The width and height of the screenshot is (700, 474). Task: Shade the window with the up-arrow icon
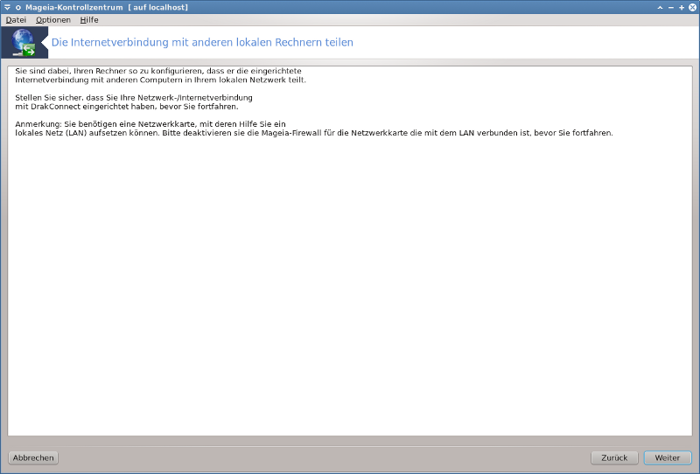[x=661, y=8]
